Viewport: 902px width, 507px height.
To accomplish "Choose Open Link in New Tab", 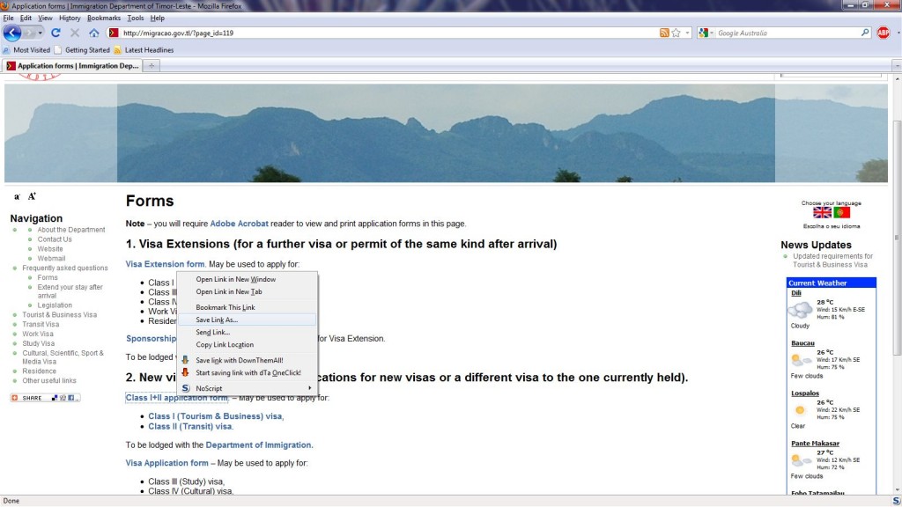I will 248,292.
